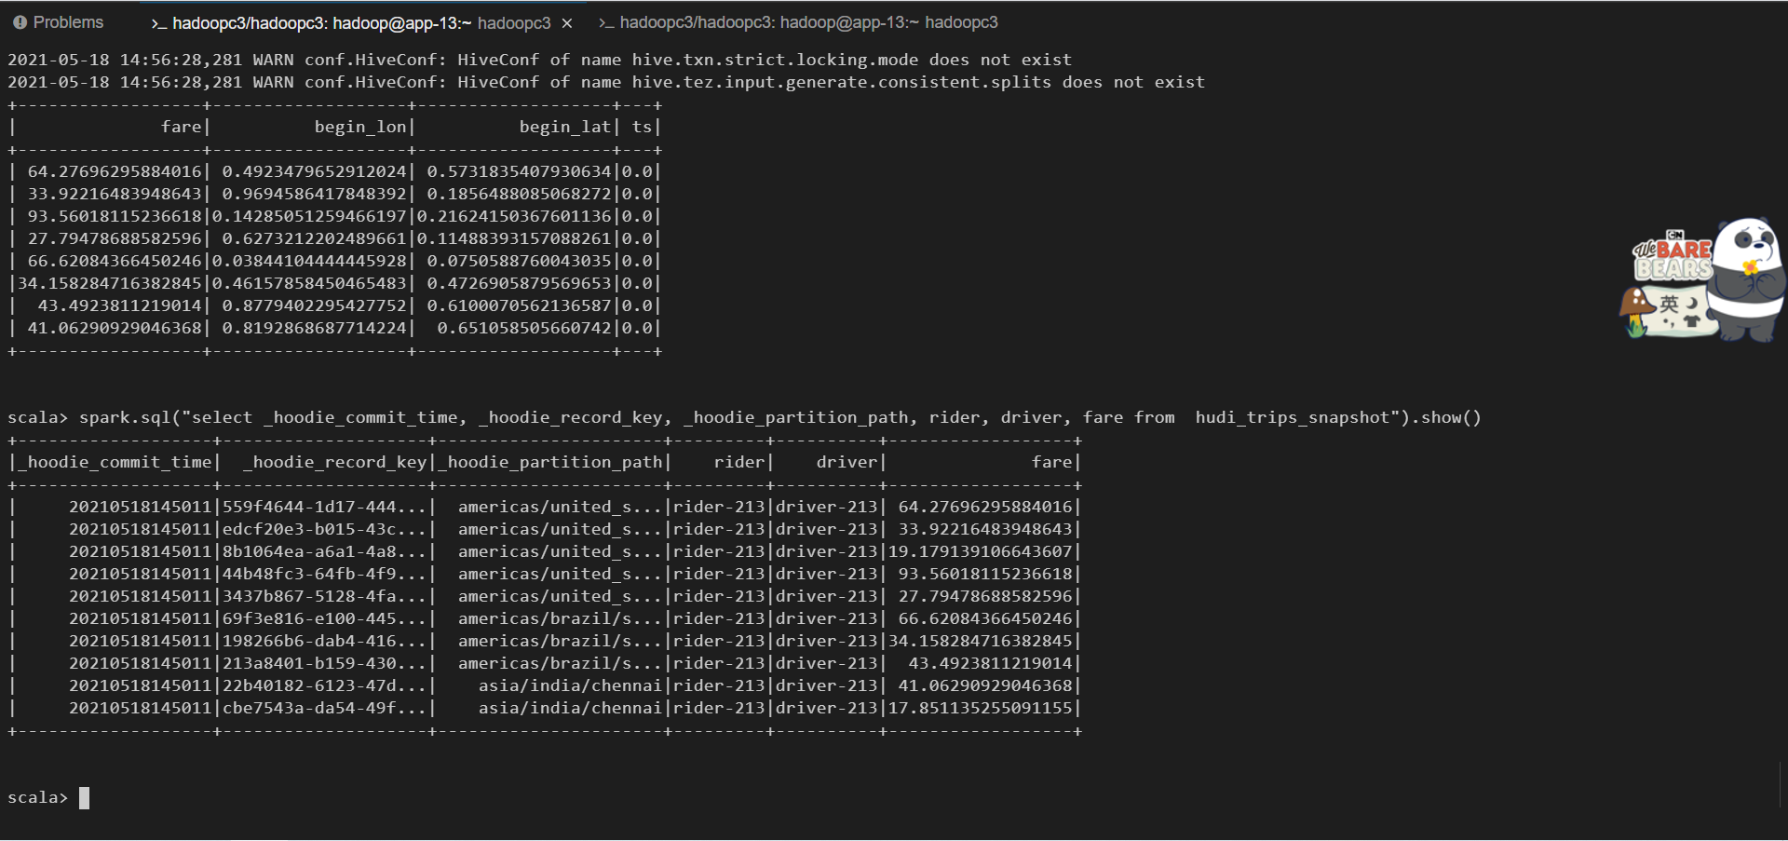This screenshot has width=1788, height=841.
Task: Click the Cartoon Network CN logo
Action: (1675, 235)
